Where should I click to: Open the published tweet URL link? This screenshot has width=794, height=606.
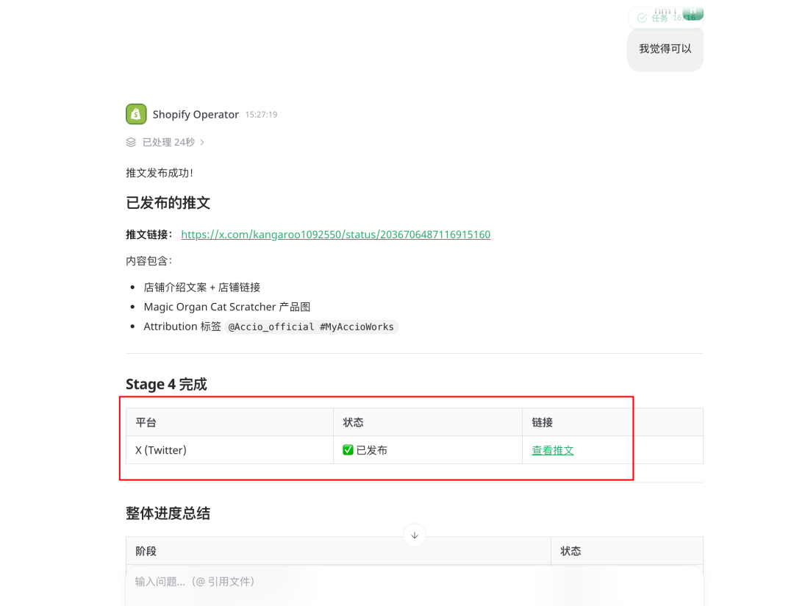click(x=335, y=235)
